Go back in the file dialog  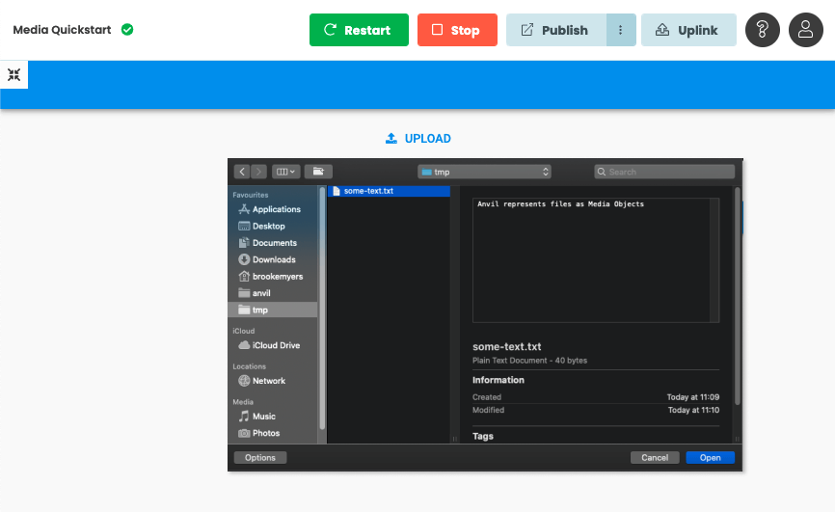(242, 172)
